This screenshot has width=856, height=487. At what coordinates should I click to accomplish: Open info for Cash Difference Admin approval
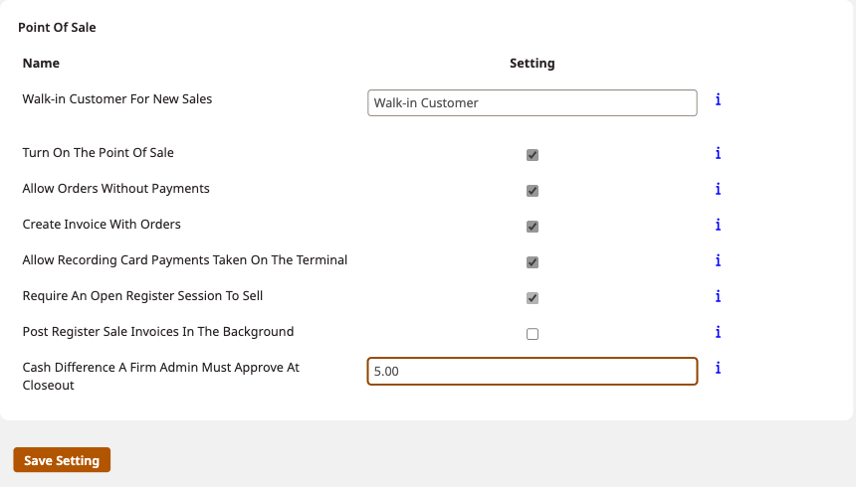[718, 368]
